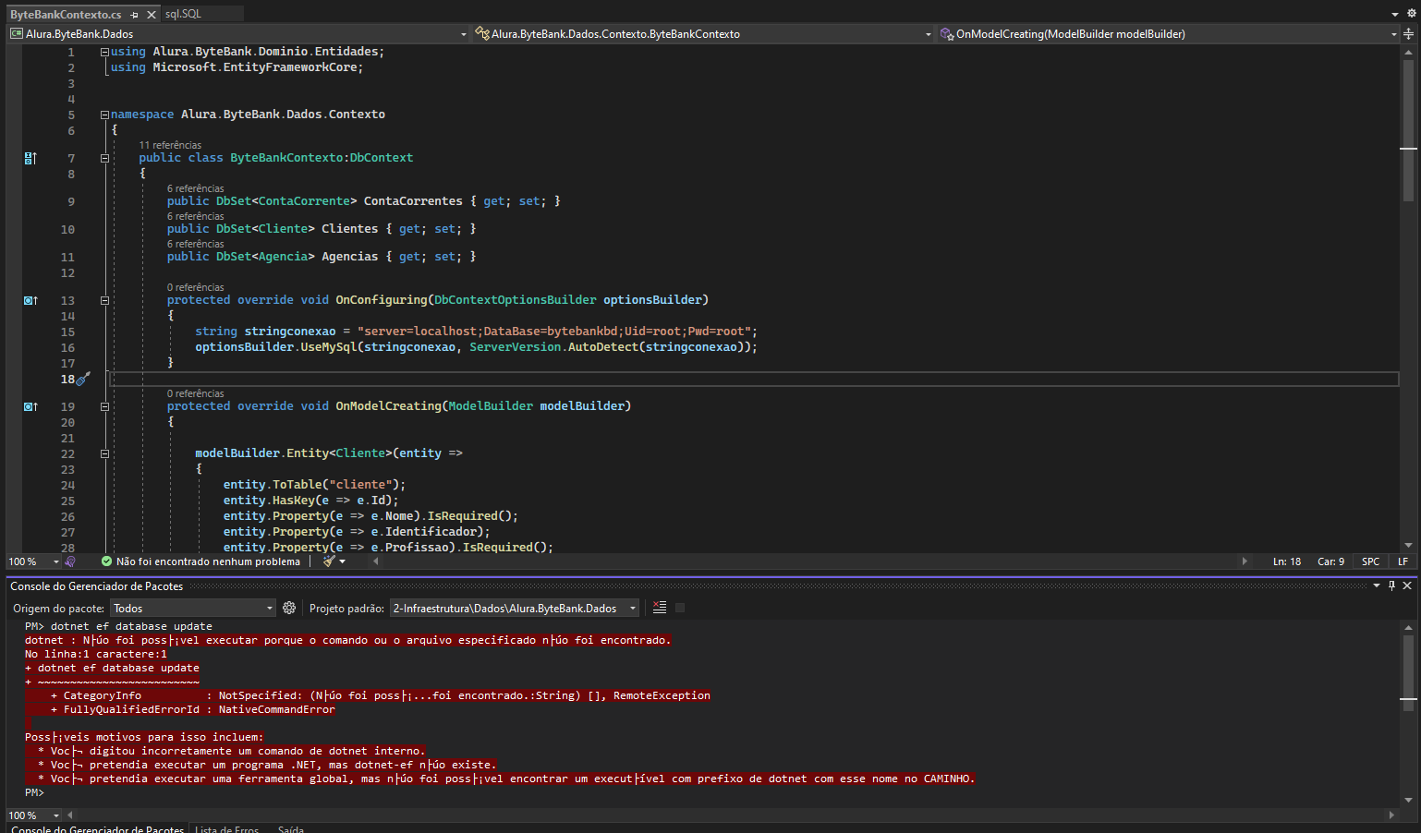
Task: Collapse the OnConfiguring method at line 13
Action: [x=104, y=300]
